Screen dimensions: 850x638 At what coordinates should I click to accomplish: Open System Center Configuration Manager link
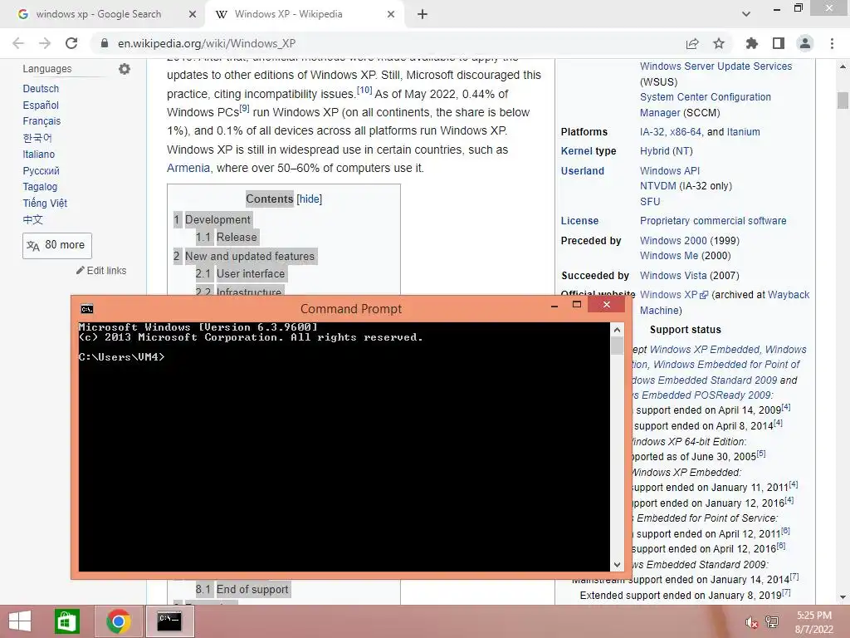click(x=706, y=105)
